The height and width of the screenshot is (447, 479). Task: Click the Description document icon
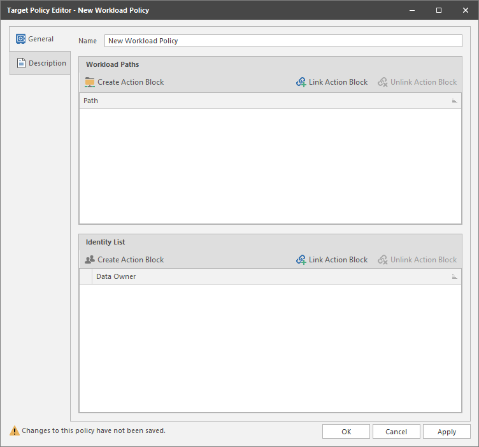click(x=21, y=63)
